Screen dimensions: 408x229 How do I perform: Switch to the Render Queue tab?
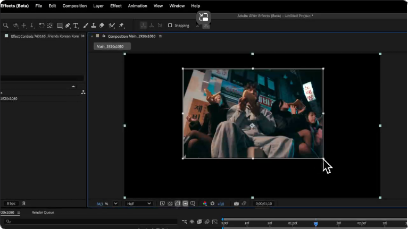point(43,213)
